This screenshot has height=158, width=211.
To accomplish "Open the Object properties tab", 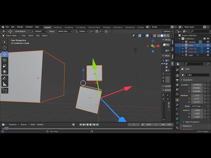I will pos(177,100).
